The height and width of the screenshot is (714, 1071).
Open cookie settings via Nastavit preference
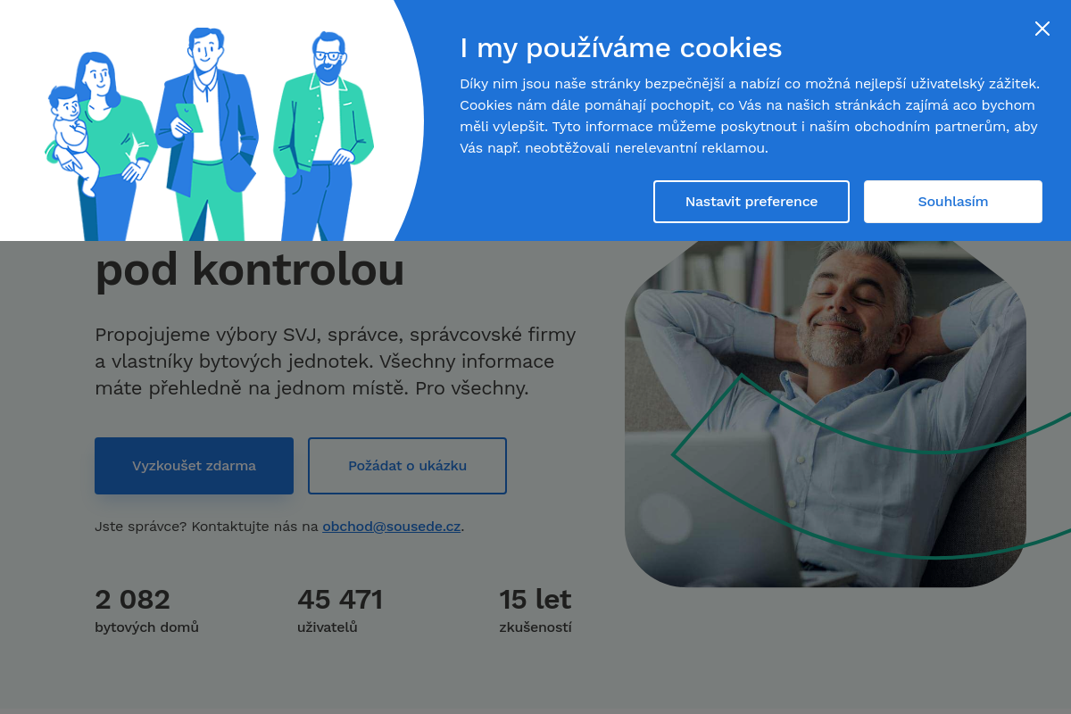(751, 202)
